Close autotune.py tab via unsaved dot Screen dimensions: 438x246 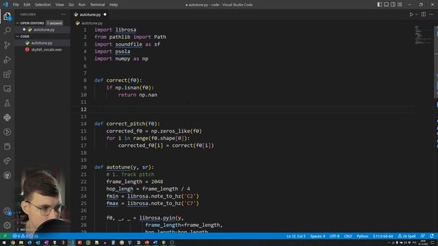(105, 14)
